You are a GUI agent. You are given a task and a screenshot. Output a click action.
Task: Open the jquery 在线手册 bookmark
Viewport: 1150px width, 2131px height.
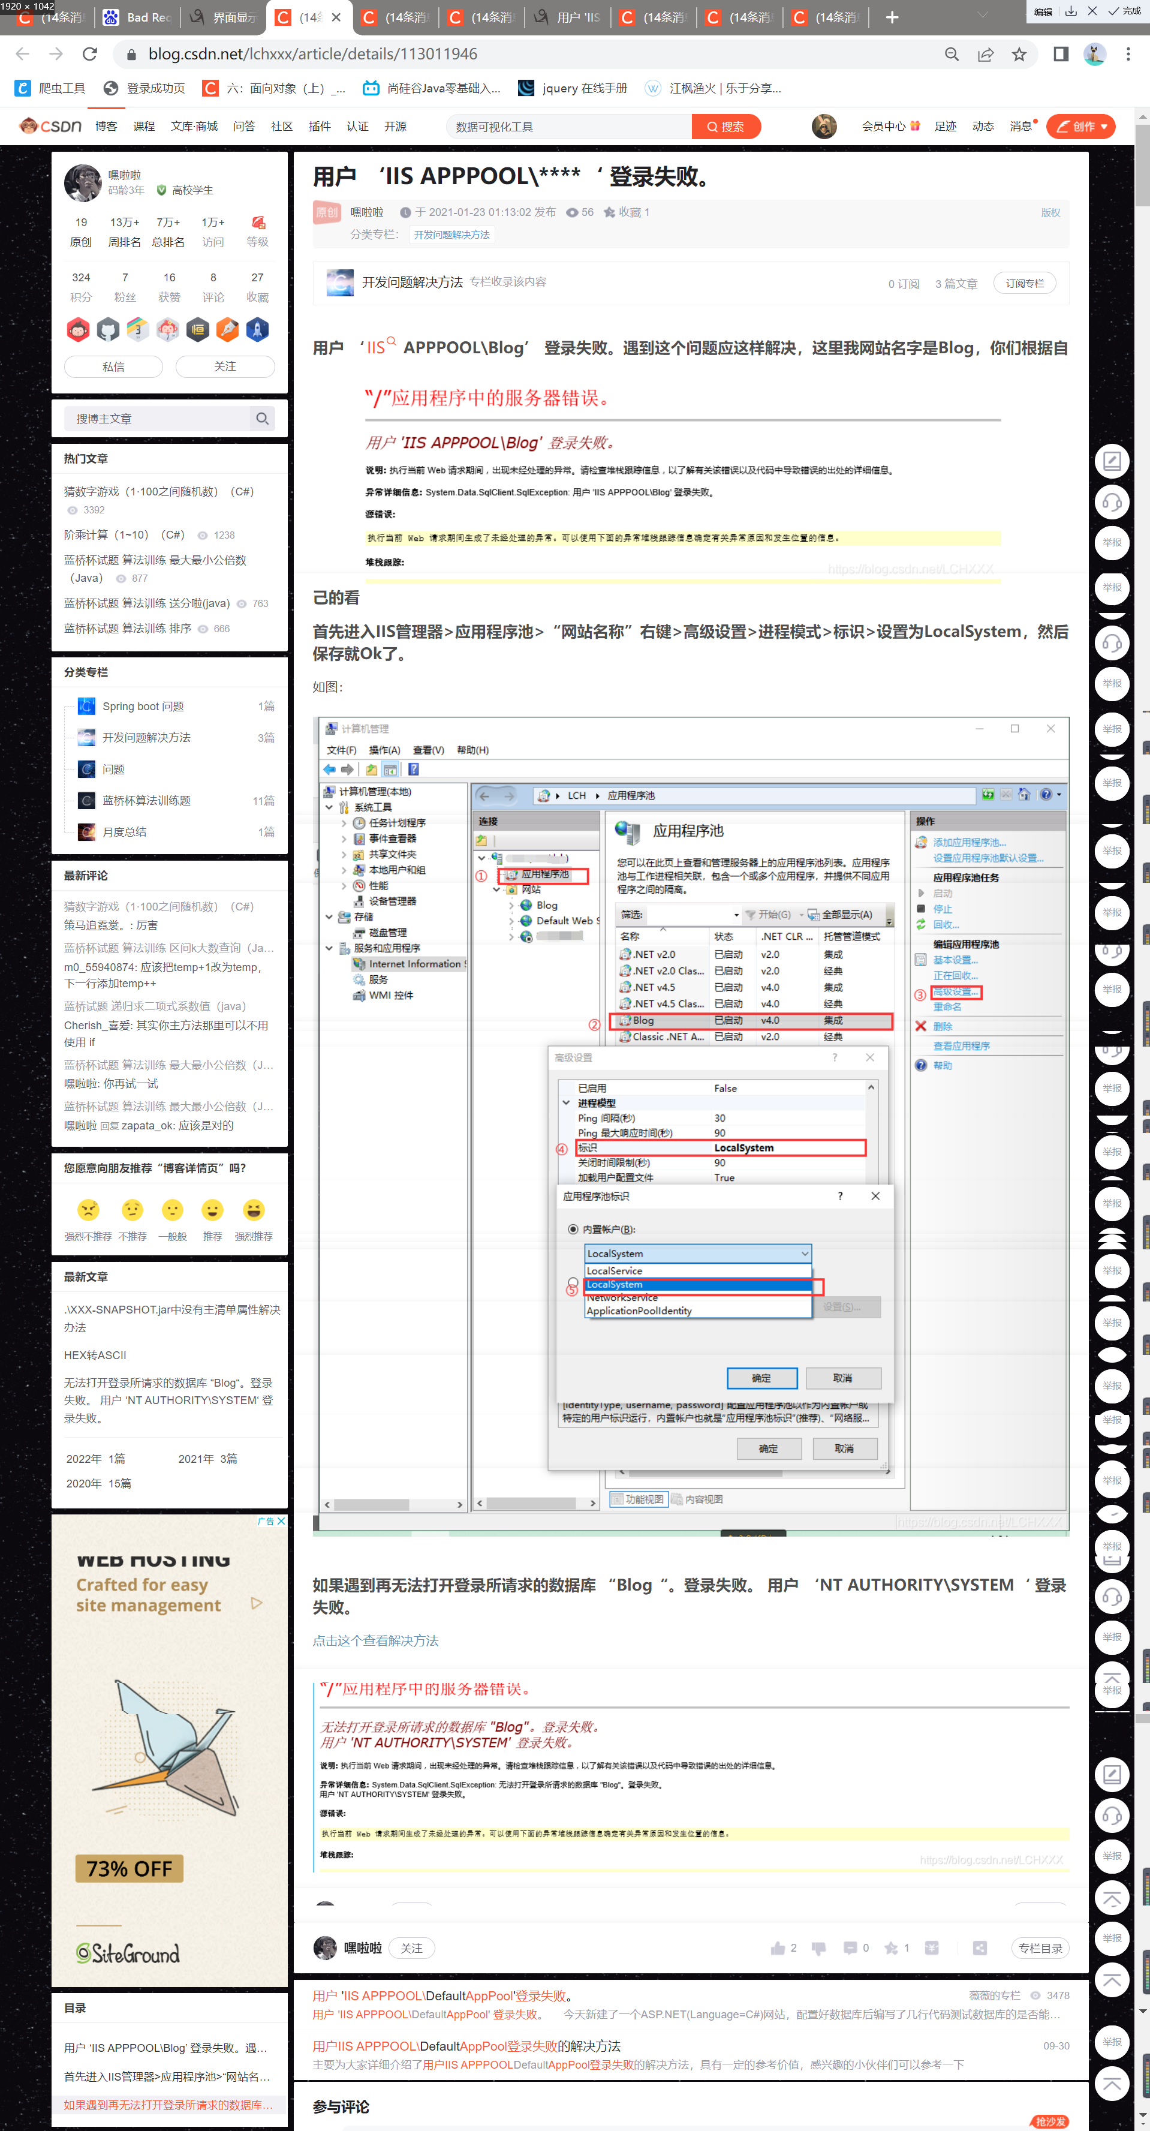[572, 89]
